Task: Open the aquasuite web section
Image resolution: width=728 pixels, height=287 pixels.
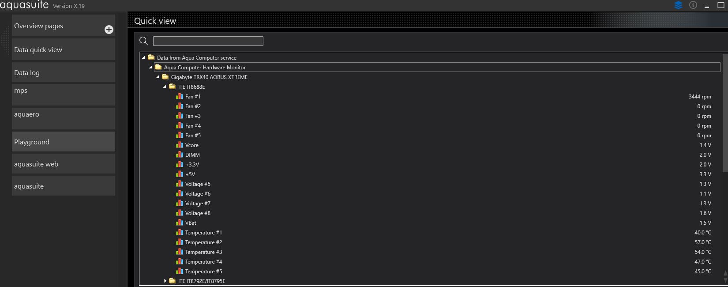Action: 64,164
